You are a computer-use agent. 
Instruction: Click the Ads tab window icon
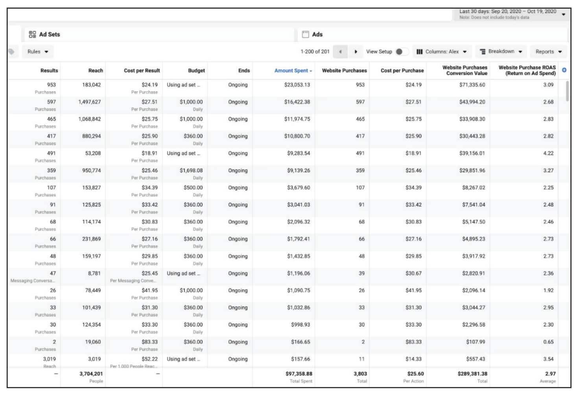[x=306, y=35]
